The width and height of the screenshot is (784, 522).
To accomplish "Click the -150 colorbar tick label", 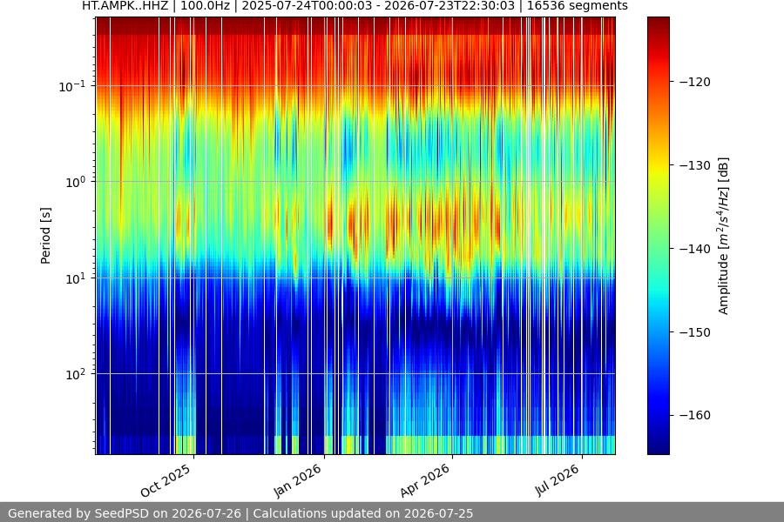I will pos(695,331).
